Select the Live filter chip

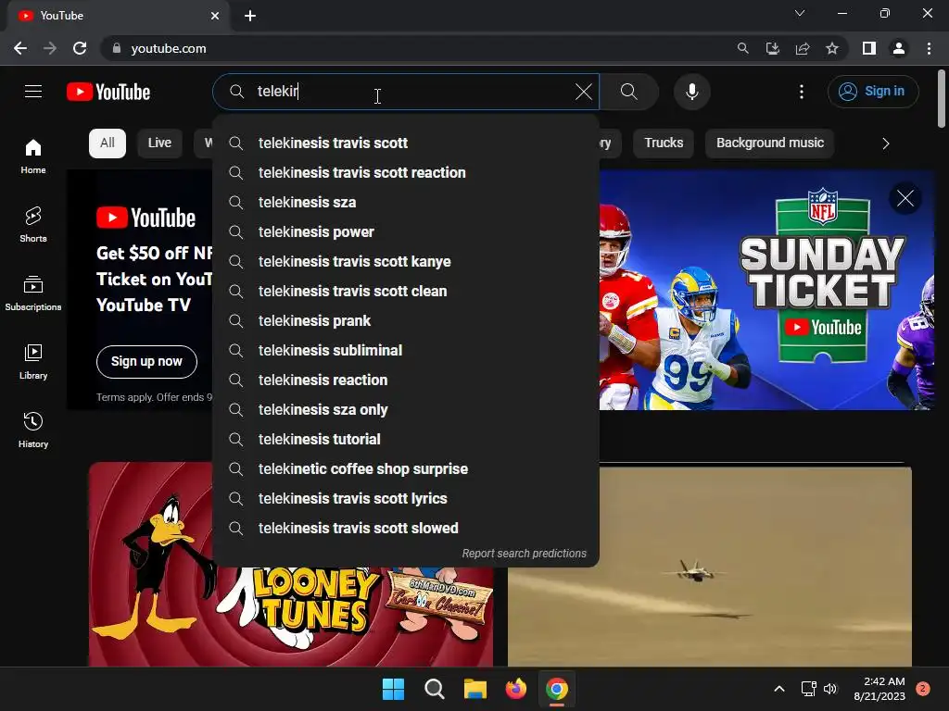pyautogui.click(x=159, y=143)
